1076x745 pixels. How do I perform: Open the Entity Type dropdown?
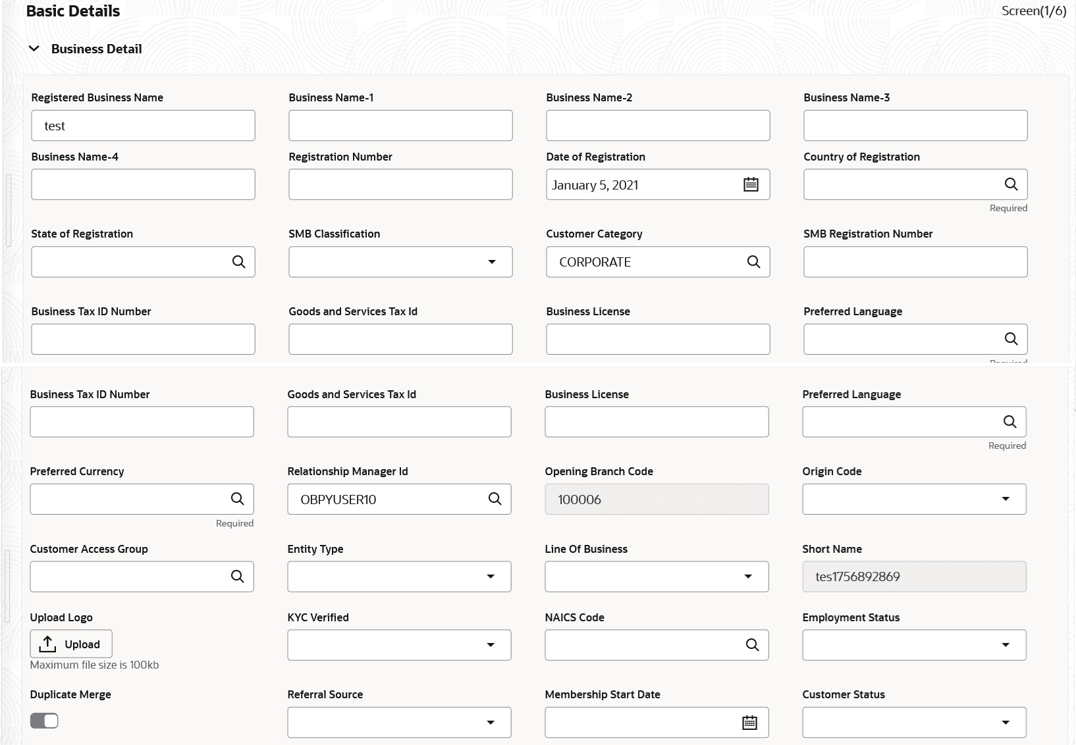point(490,577)
